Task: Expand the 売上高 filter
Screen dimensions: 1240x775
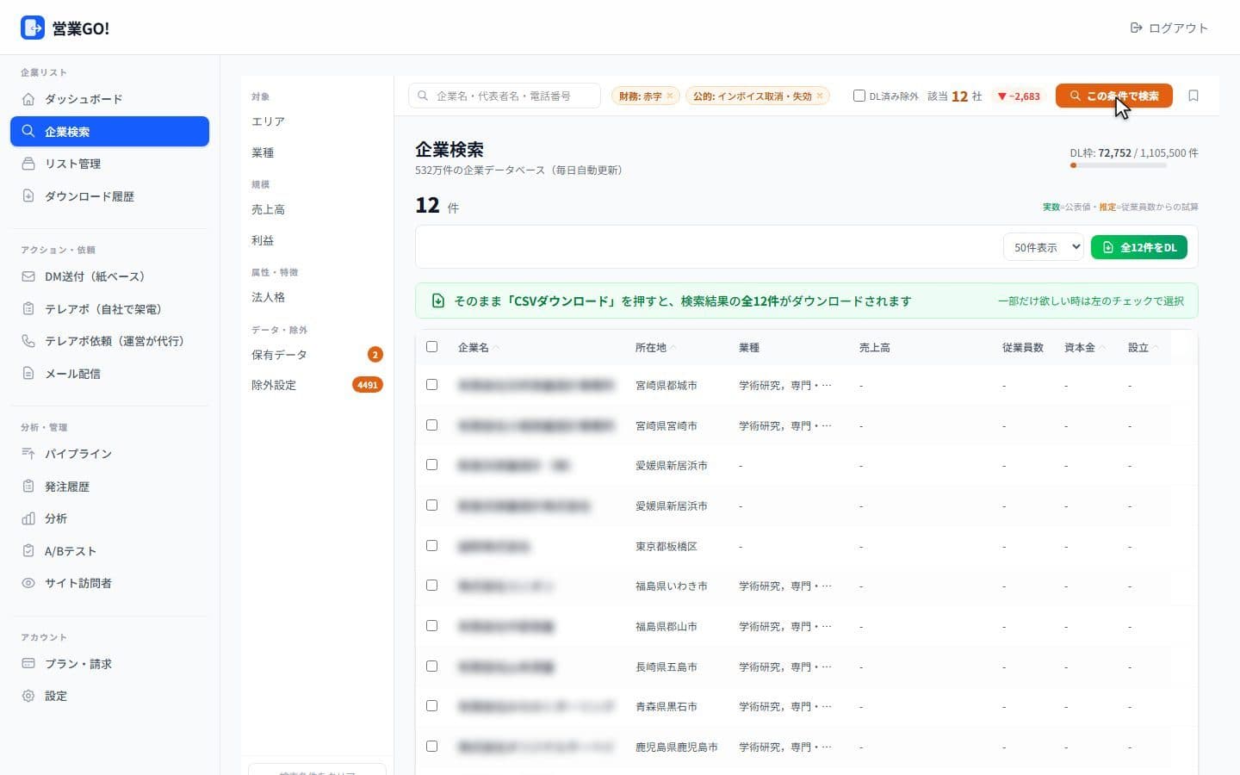Action: pyautogui.click(x=317, y=209)
